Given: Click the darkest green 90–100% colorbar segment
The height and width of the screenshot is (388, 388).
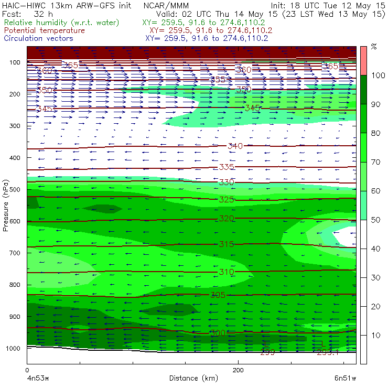Looking at the screenshot, I should (x=363, y=90).
